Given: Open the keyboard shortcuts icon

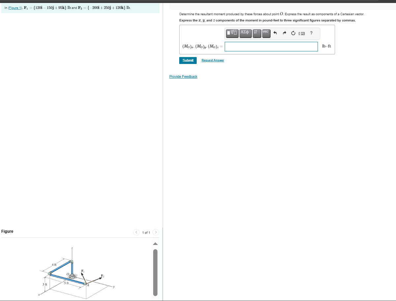Looking at the screenshot, I should 302,33.
